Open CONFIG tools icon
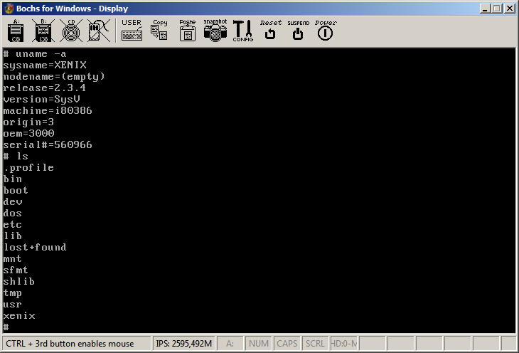 click(242, 31)
